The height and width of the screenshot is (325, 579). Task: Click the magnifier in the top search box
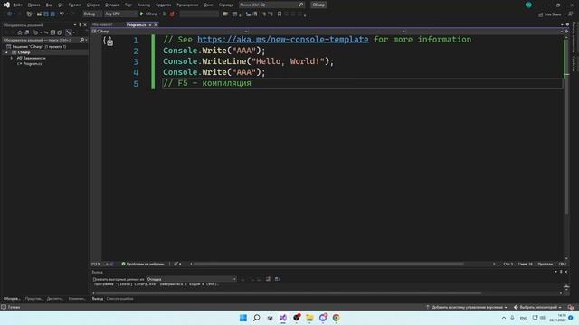(301, 5)
